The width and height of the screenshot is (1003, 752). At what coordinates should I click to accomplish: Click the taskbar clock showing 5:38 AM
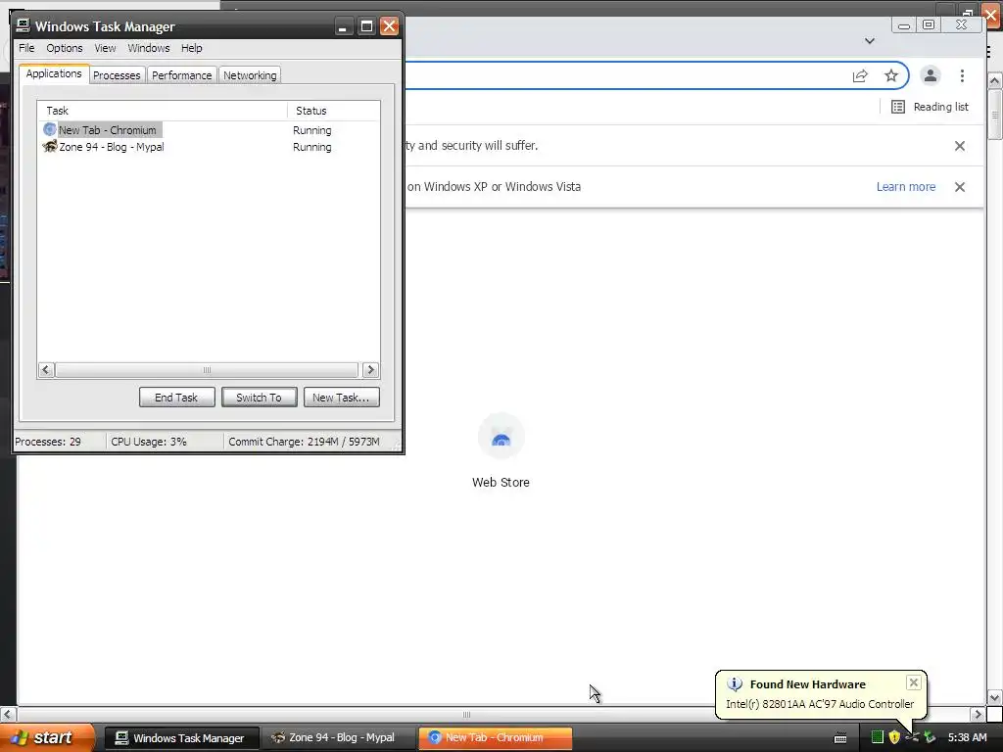(x=967, y=737)
